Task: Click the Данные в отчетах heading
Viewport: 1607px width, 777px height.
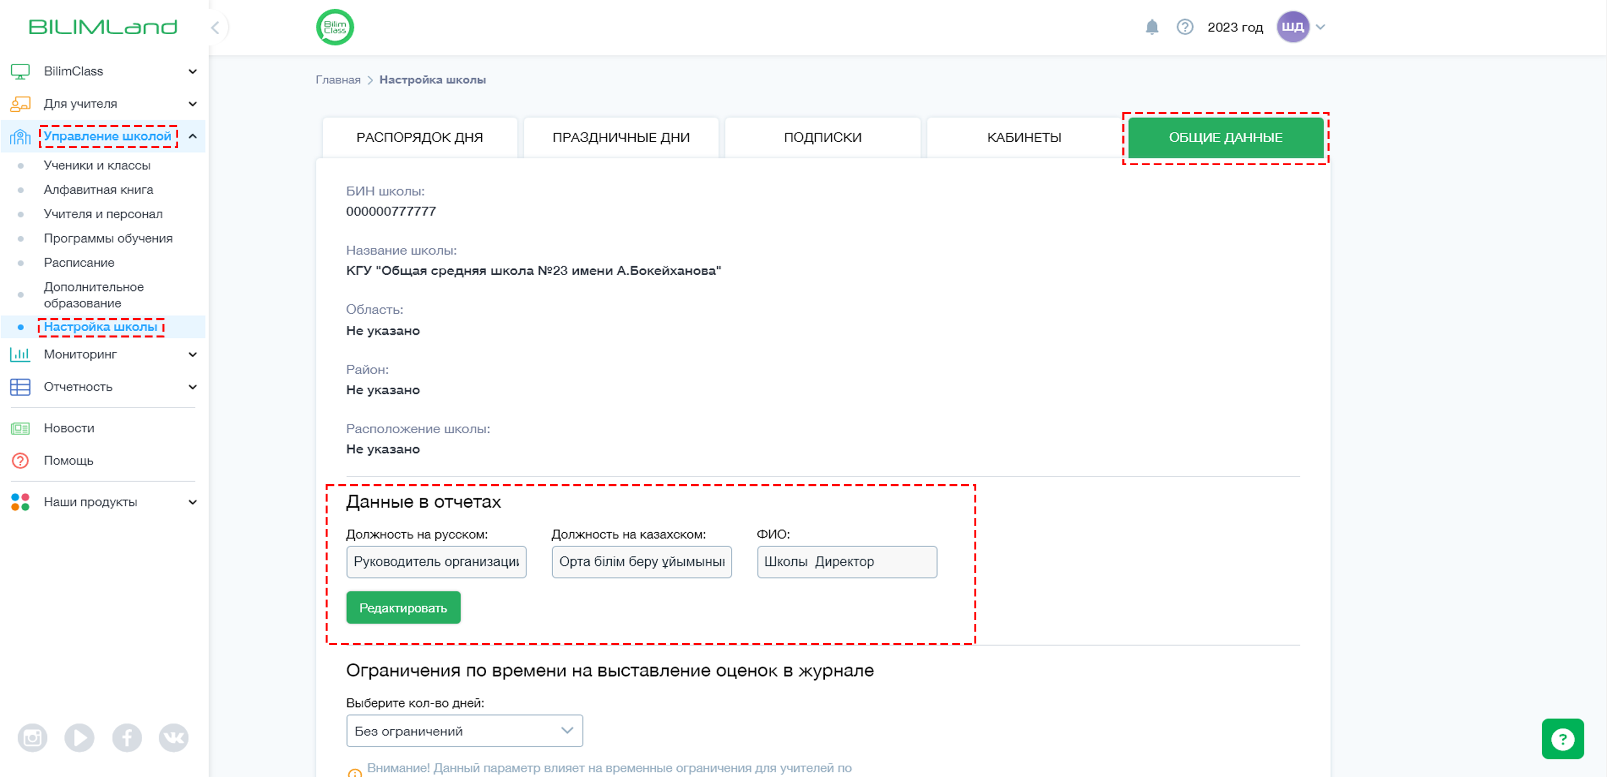Action: click(x=423, y=502)
